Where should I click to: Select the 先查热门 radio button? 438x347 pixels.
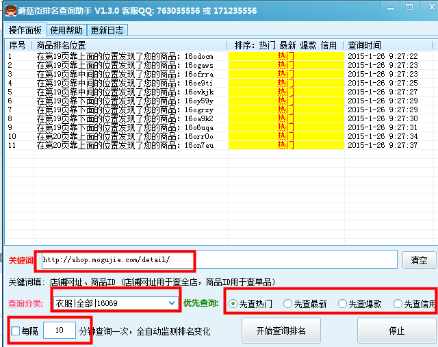click(250, 304)
